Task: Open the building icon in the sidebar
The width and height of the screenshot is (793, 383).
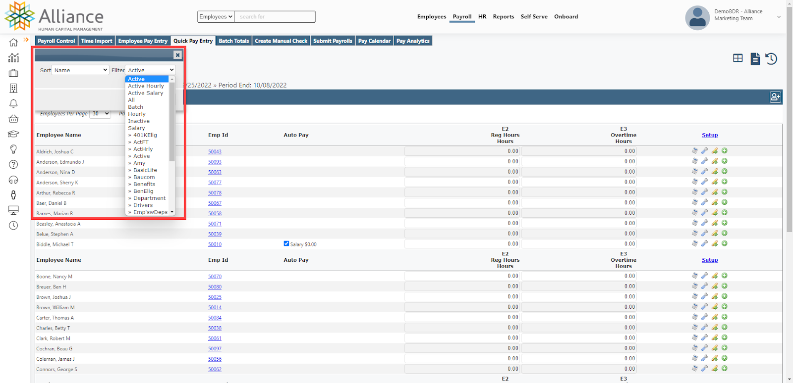Action: pyautogui.click(x=13, y=88)
